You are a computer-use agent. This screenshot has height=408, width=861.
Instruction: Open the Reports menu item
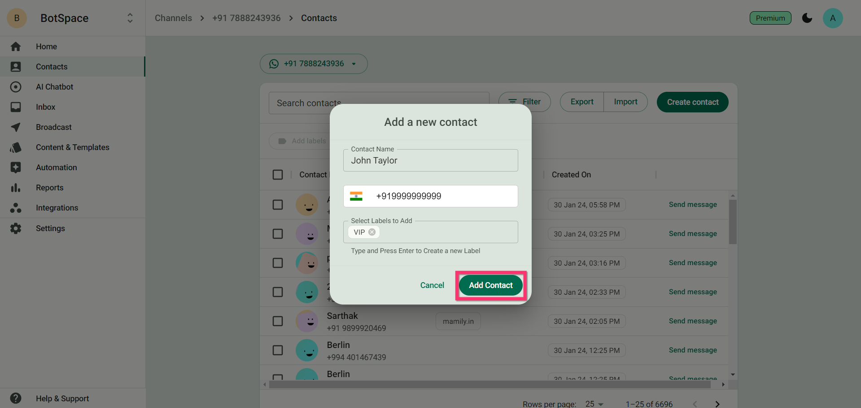50,188
